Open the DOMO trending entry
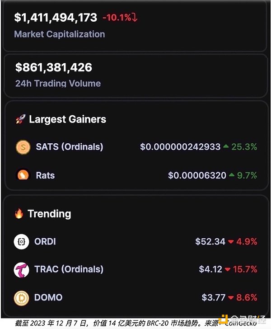The height and width of the screenshot is (329, 271). coord(48,297)
